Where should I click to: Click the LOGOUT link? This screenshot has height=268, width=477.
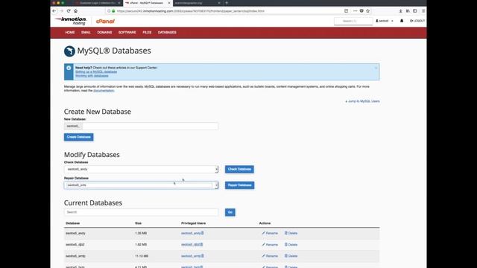point(417,21)
